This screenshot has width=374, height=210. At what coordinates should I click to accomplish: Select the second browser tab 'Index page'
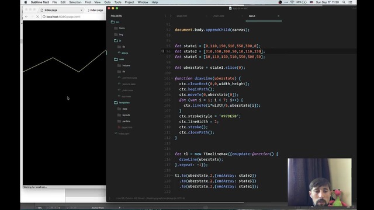[95, 10]
